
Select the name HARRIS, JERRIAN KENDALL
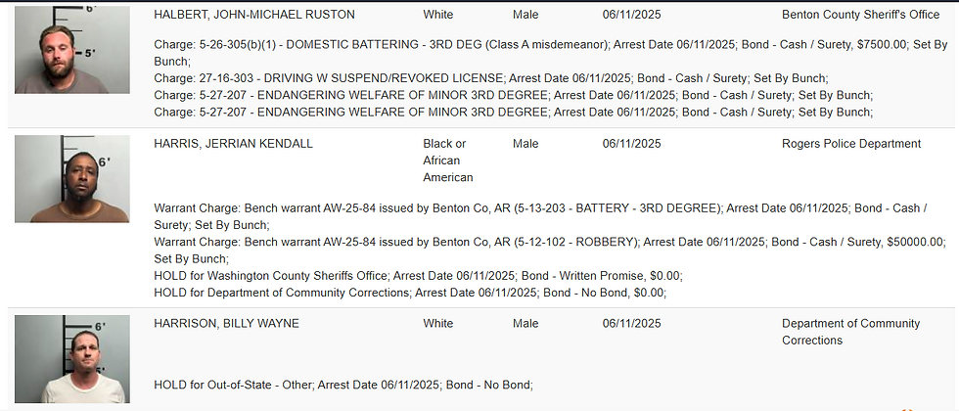(234, 144)
